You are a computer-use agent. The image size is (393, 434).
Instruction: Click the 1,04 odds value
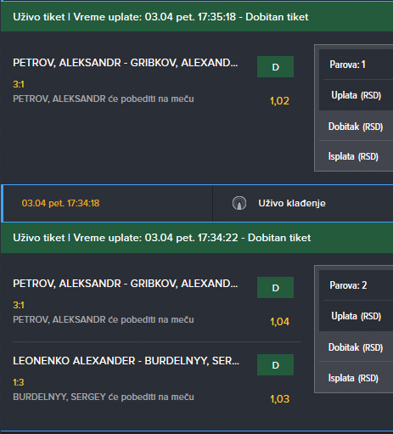coord(279,322)
